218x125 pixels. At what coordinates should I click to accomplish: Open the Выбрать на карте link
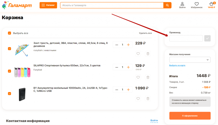click(177, 66)
